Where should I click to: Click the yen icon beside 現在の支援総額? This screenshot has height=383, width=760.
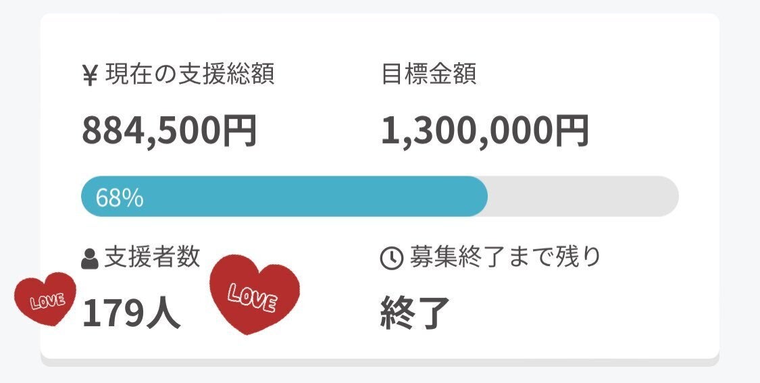pos(91,76)
